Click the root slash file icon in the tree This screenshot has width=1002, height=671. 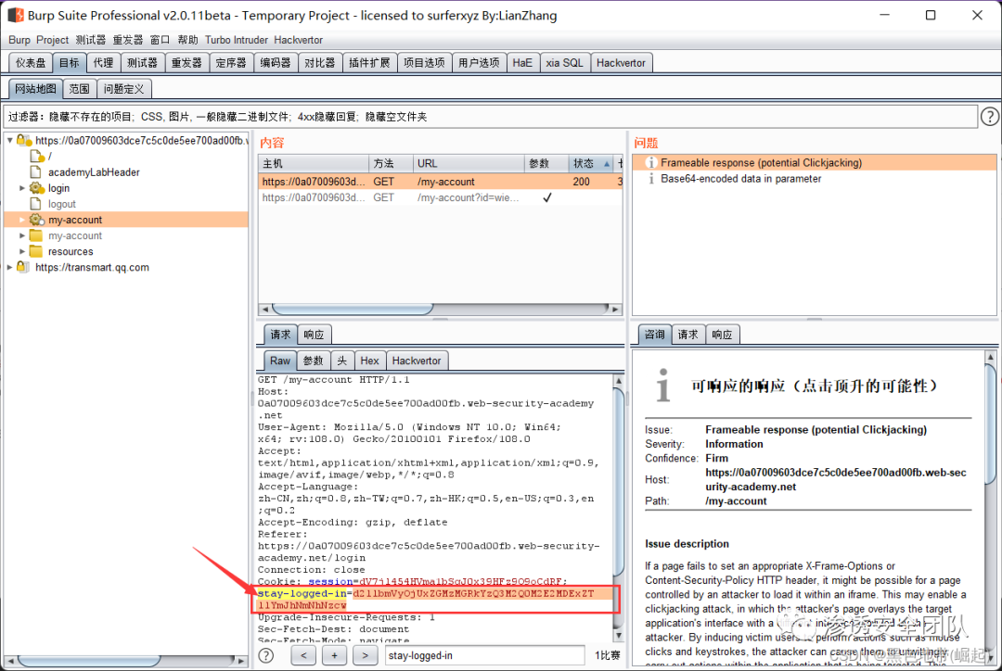pyautogui.click(x=37, y=156)
